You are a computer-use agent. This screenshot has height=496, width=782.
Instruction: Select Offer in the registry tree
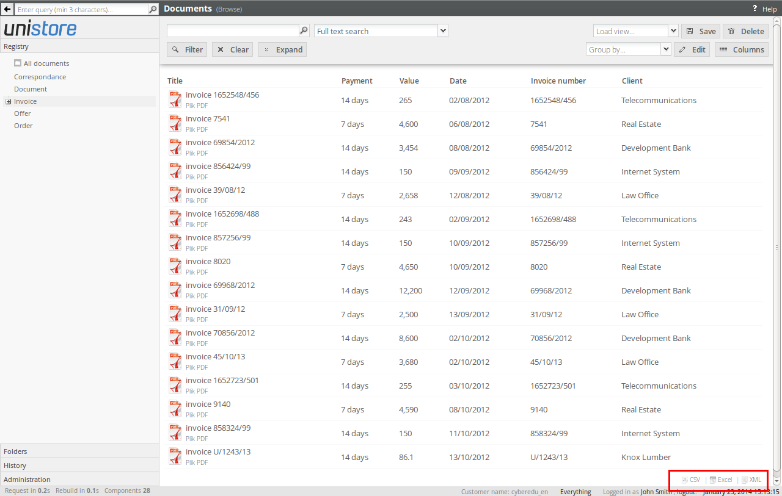pyautogui.click(x=23, y=113)
